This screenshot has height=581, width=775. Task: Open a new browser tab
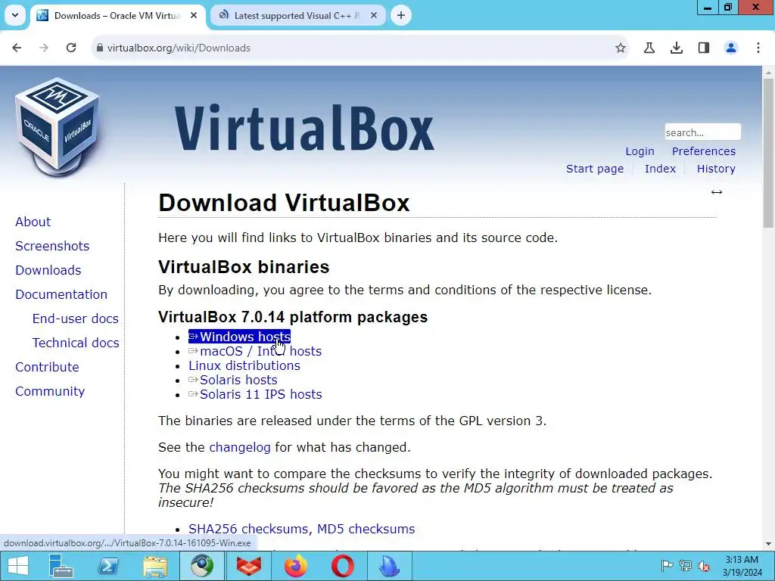tap(401, 15)
